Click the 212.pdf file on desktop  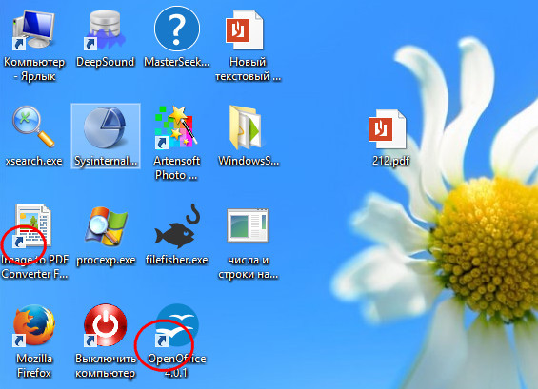pyautogui.click(x=387, y=128)
